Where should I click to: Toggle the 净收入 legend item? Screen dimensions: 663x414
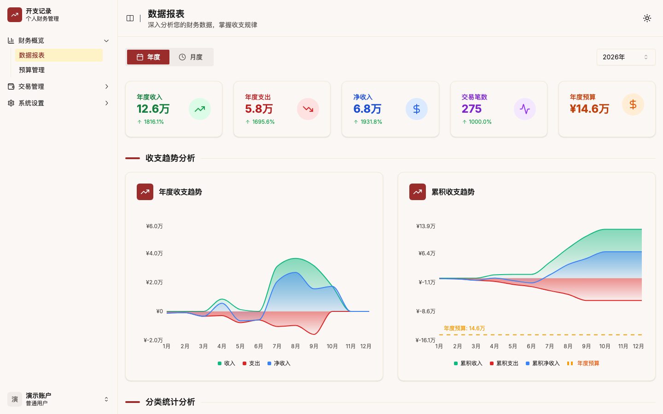click(279, 363)
